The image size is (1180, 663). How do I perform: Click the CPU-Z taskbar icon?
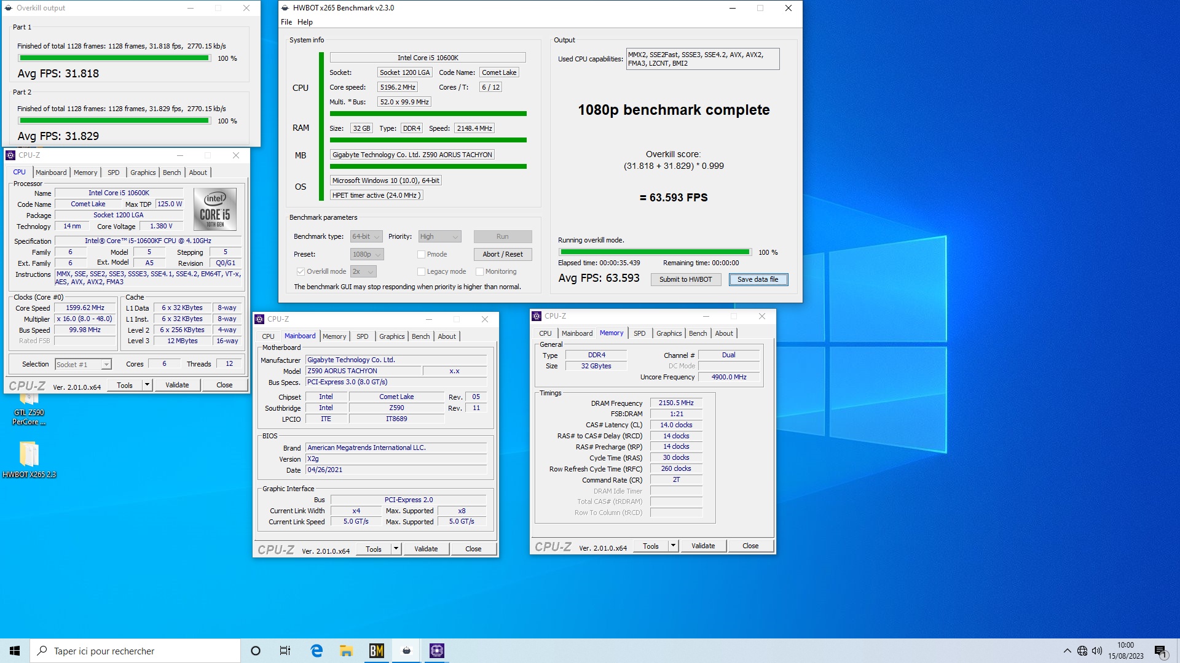tap(437, 651)
